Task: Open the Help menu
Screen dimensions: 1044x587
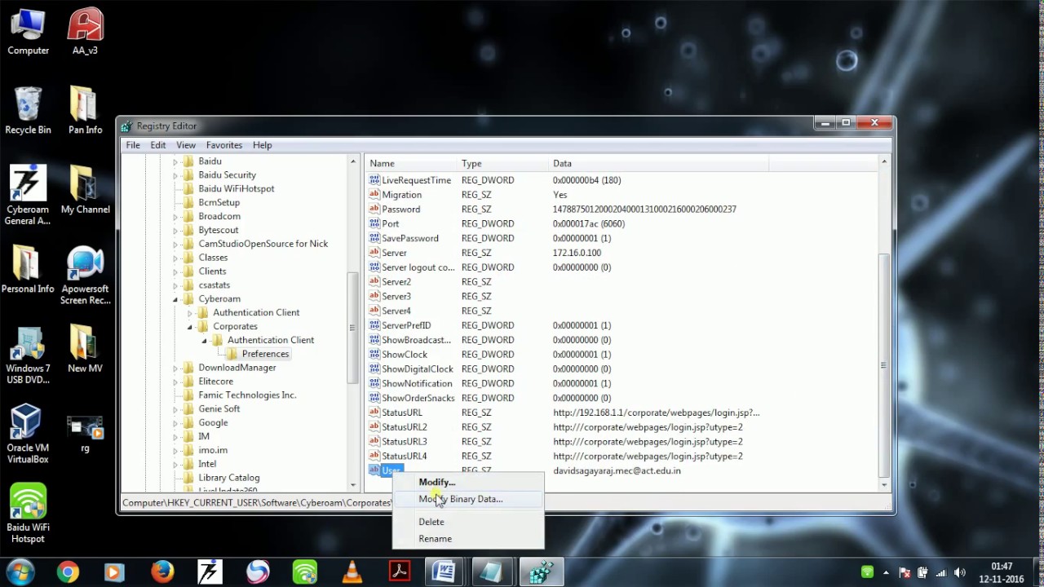Action: tap(262, 145)
